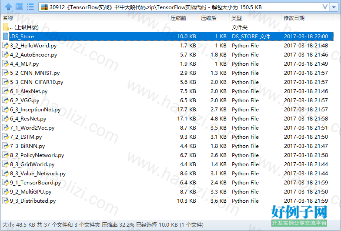This screenshot has width=341, height=231.
Task: Select file name 8_2_PolicyNetwork.py
Action: pos(37,155)
